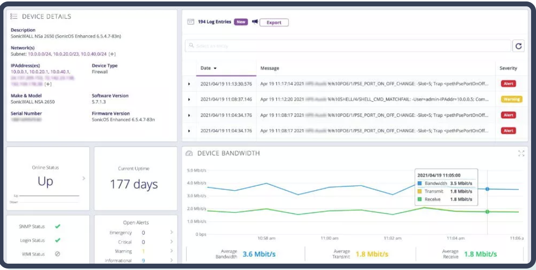This screenshot has height=270, width=536.
Task: Click the Average Receive 1.8 Mbit/s value
Action: click(480, 254)
